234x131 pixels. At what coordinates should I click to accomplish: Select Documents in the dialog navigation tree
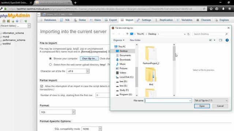[x=125, y=55]
